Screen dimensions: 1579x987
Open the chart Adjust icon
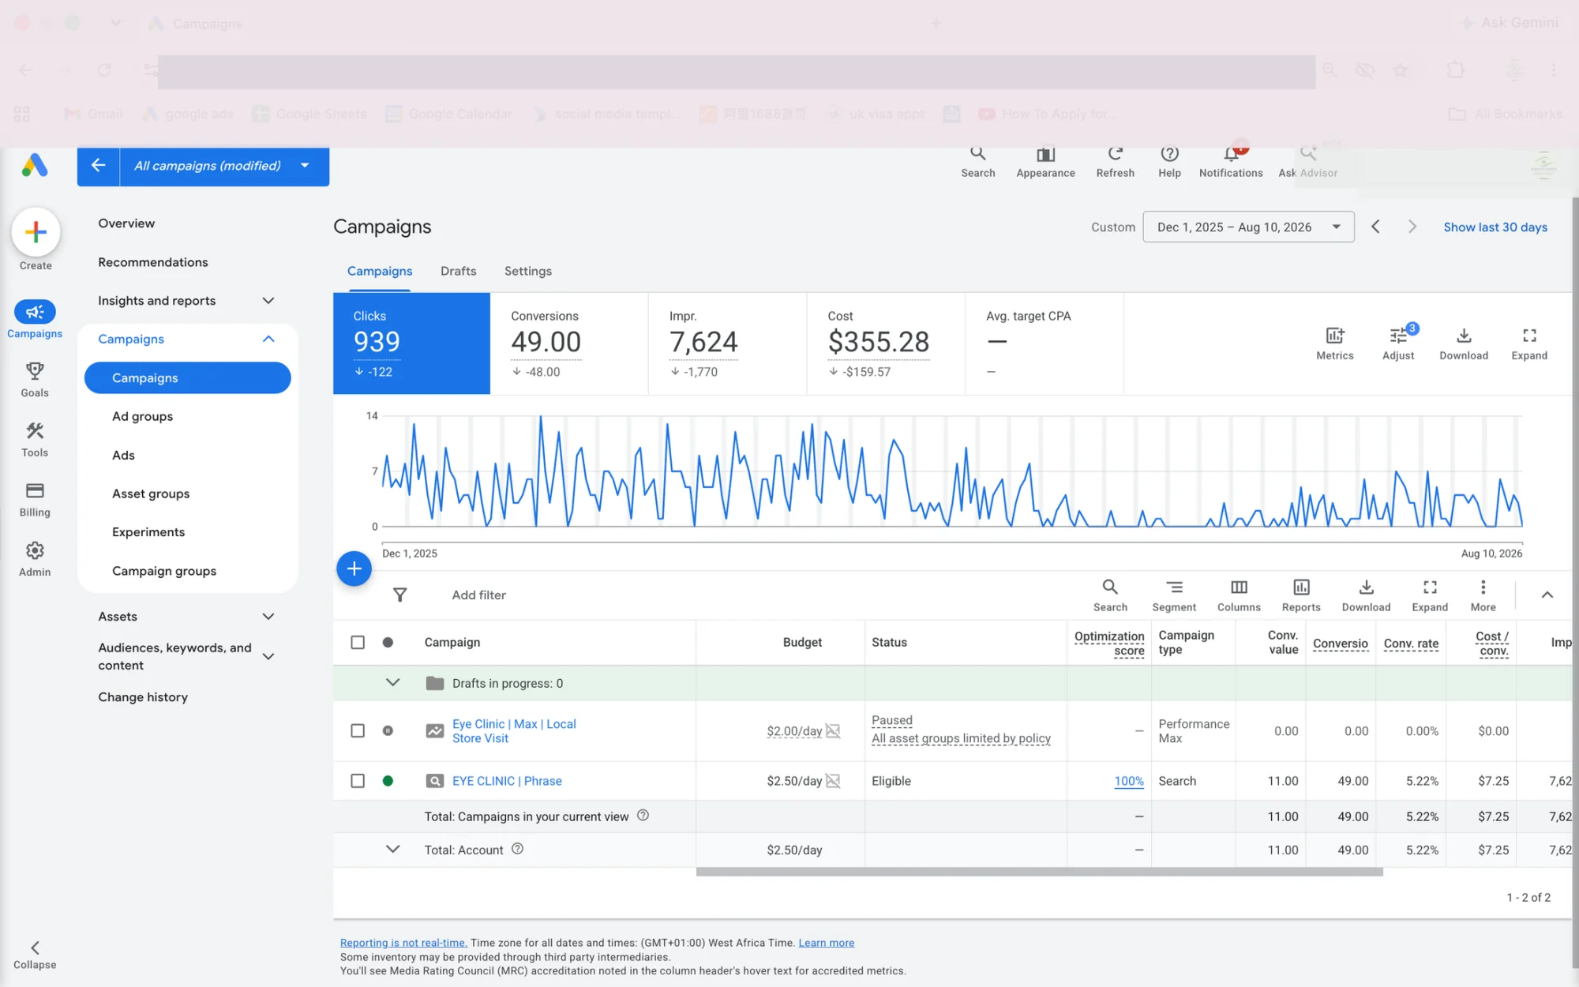(x=1398, y=336)
